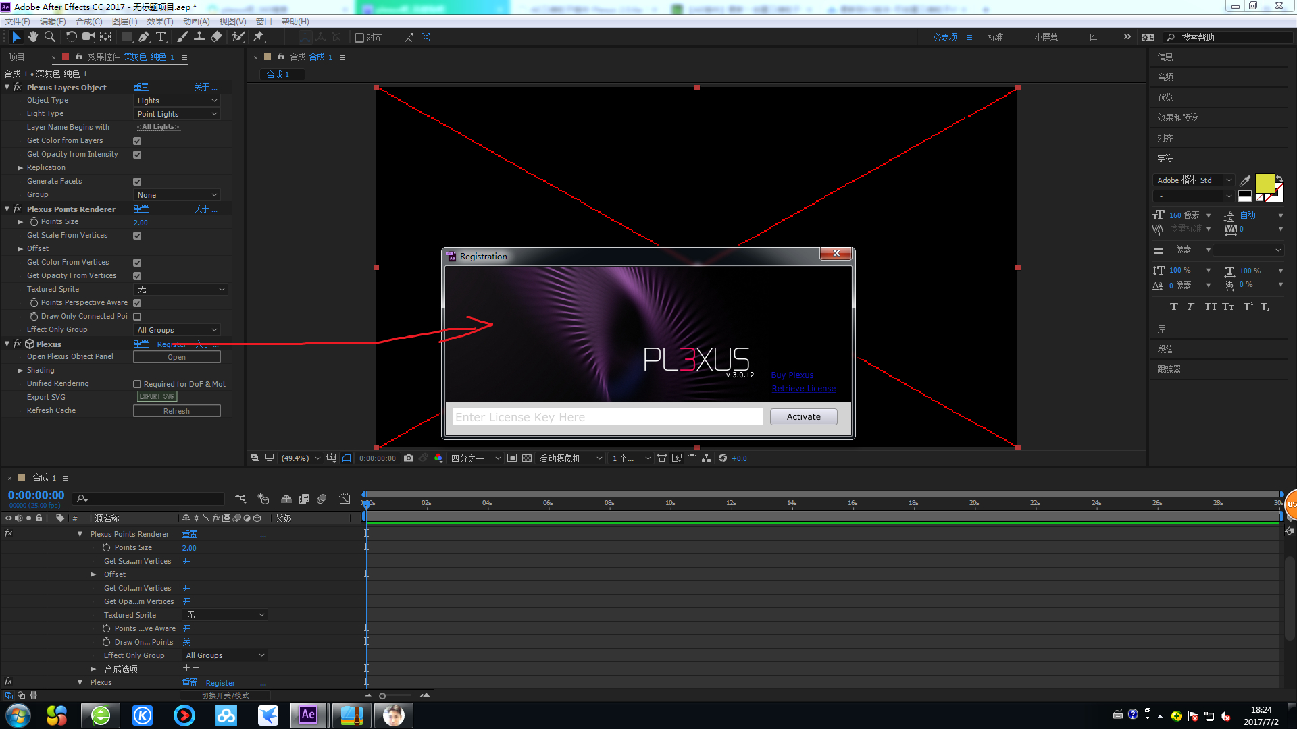Screen dimensions: 1297x729
Task: Toggle Get Color from Layers checkbox
Action: coord(137,141)
